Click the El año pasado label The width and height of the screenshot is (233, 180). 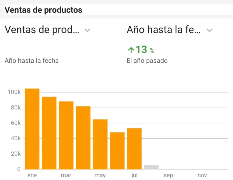[x=147, y=61]
